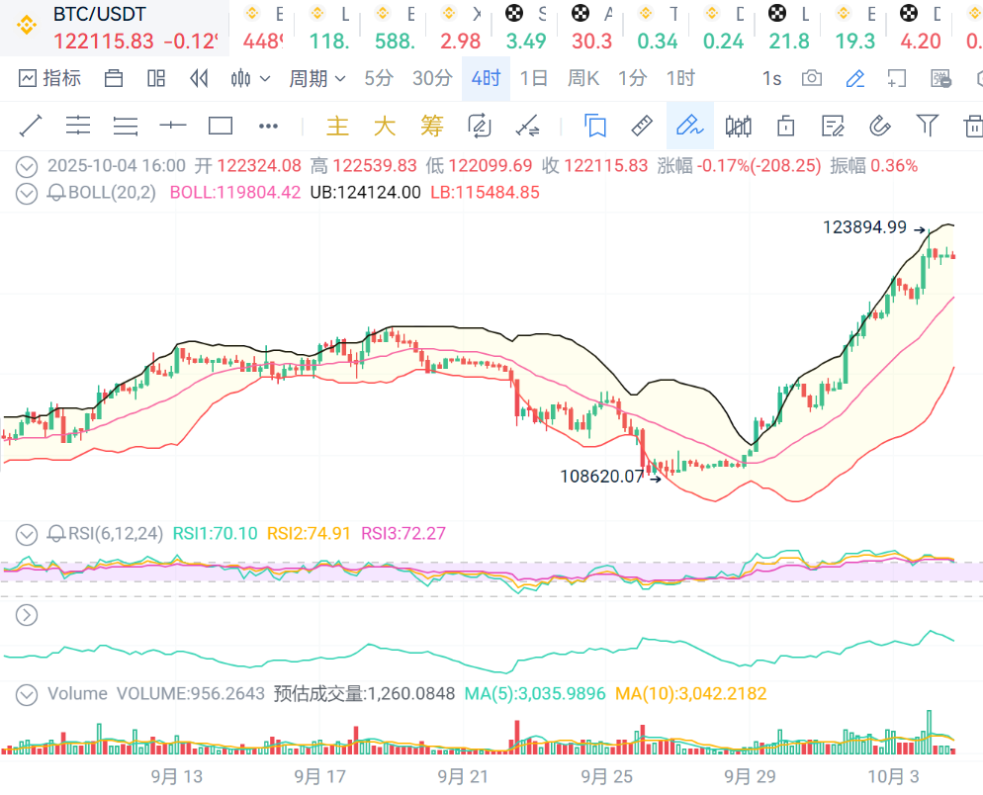Image resolution: width=983 pixels, height=795 pixels.
Task: Select the BTC/USDT ticker pair
Action: tap(99, 15)
